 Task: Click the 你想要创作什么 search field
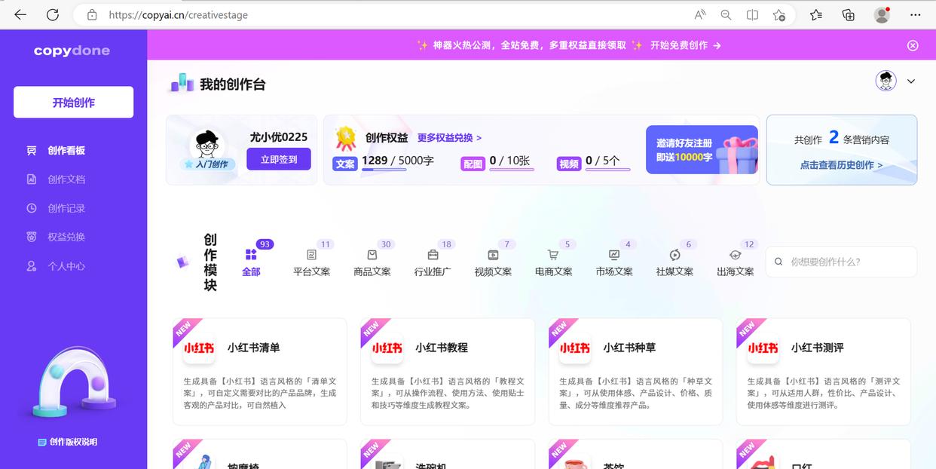[x=840, y=262]
